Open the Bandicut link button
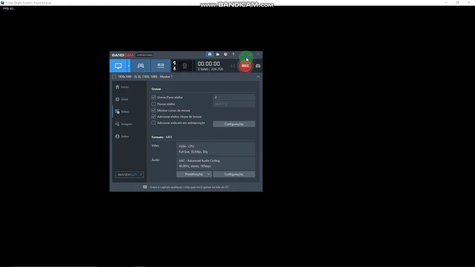Viewport: 475px width, 267px height. tap(129, 175)
